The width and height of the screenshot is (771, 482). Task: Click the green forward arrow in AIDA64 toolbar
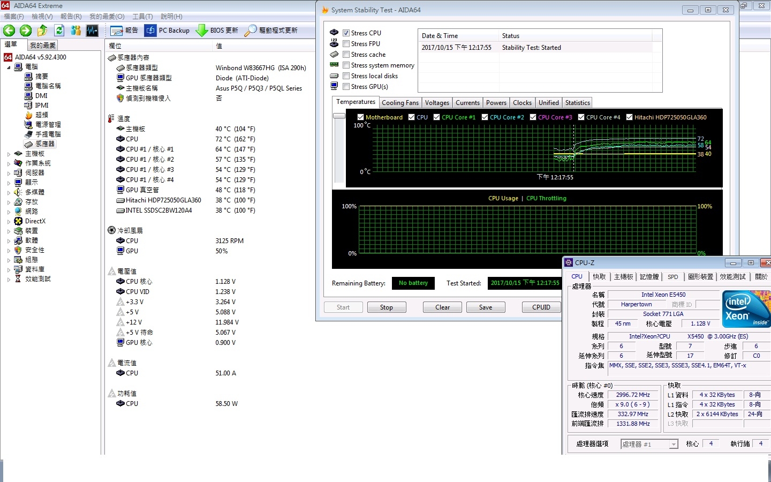pyautogui.click(x=26, y=31)
